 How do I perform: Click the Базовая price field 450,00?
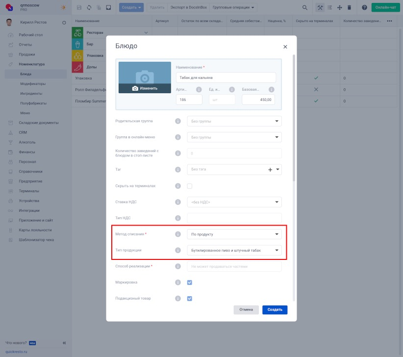click(x=258, y=100)
